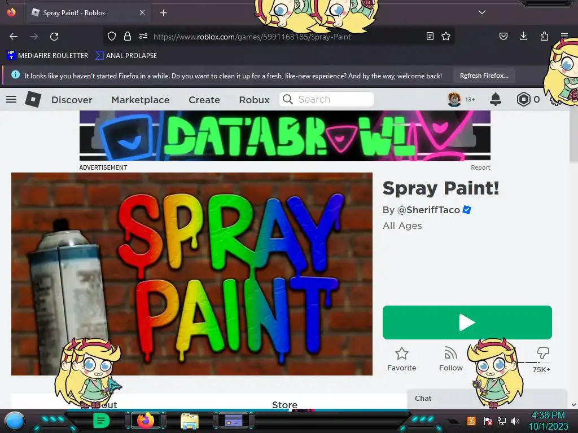578x433 pixels.
Task: Open Firefox from the taskbar
Action: click(x=146, y=421)
